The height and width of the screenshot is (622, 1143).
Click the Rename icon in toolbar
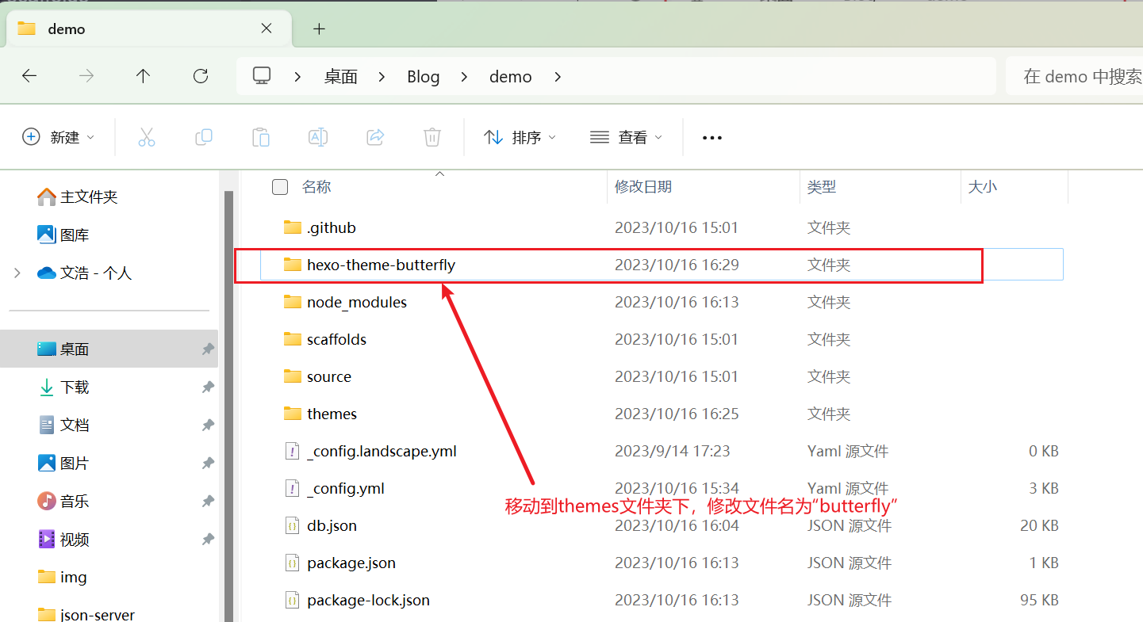318,137
